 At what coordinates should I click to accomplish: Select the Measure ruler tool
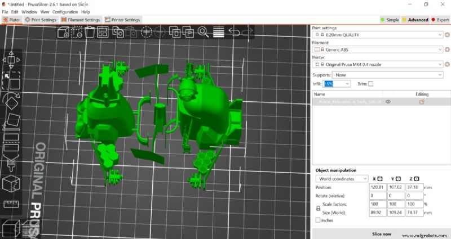coord(11,204)
